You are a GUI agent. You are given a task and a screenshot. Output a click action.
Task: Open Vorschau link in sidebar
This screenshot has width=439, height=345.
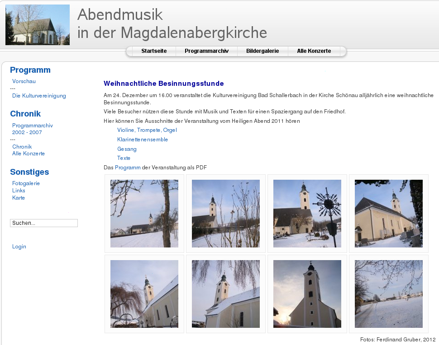coord(24,81)
